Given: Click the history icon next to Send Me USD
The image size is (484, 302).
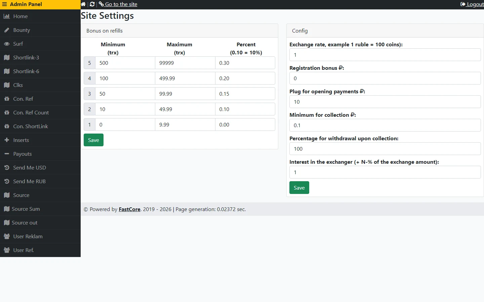Looking at the screenshot, I should (7, 167).
